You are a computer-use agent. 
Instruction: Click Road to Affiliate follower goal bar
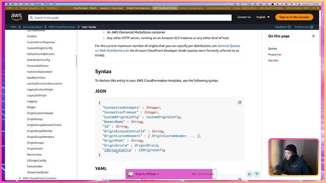(x=171, y=174)
